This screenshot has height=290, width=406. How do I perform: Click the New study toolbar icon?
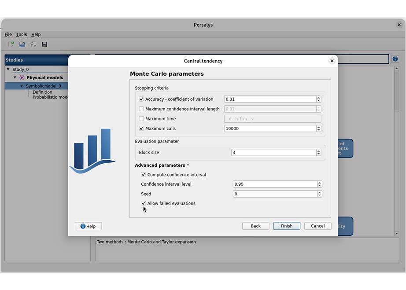point(11,44)
